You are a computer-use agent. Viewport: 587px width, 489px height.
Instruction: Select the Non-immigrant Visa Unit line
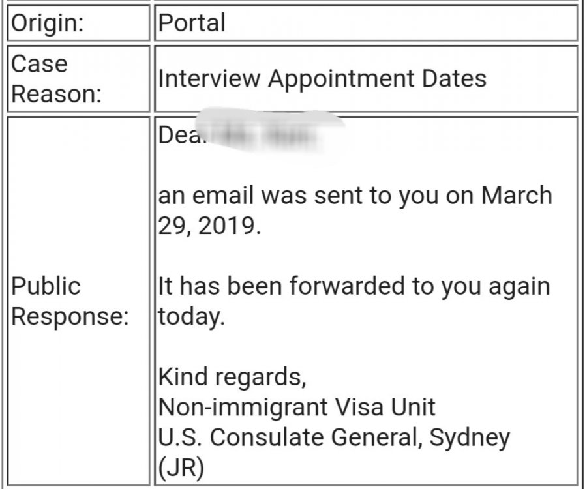[297, 407]
